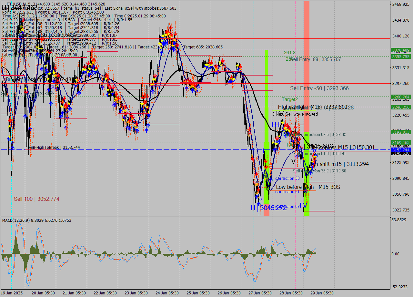Select the green 3268.764 price axis tag
The width and height of the screenshot is (413, 297).
point(401,97)
